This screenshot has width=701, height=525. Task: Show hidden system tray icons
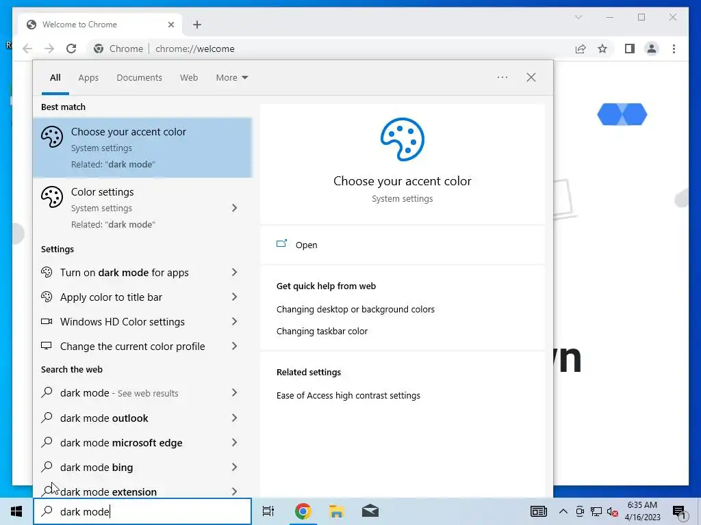(x=563, y=511)
